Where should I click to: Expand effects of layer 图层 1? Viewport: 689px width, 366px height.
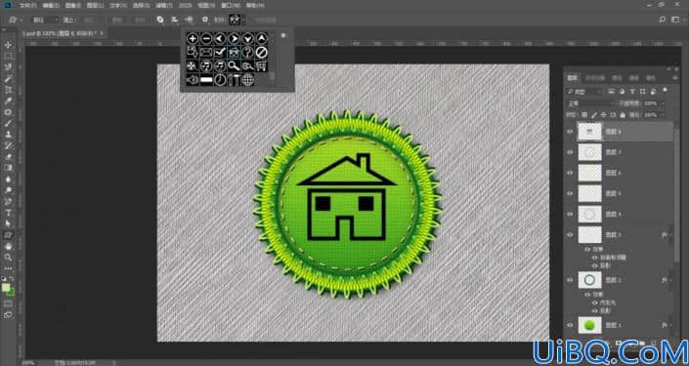(670, 325)
